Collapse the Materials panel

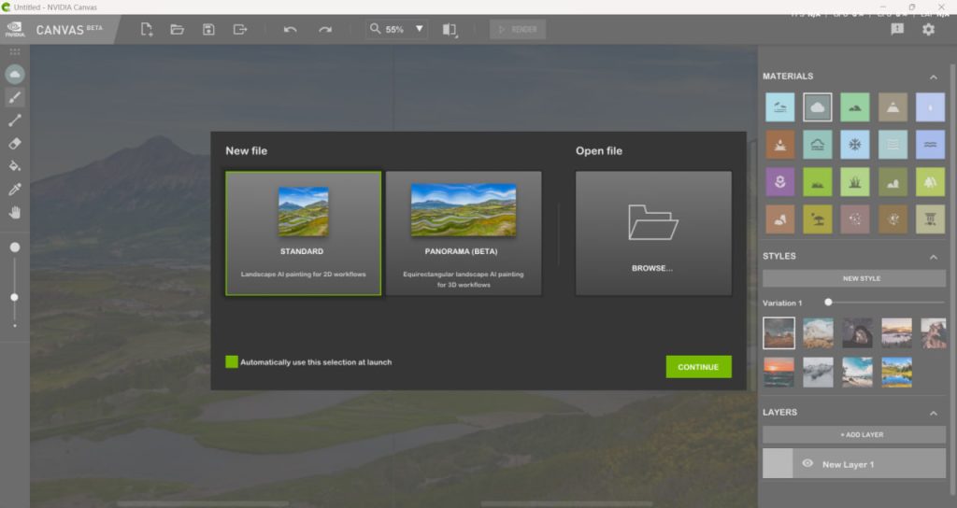[934, 77]
